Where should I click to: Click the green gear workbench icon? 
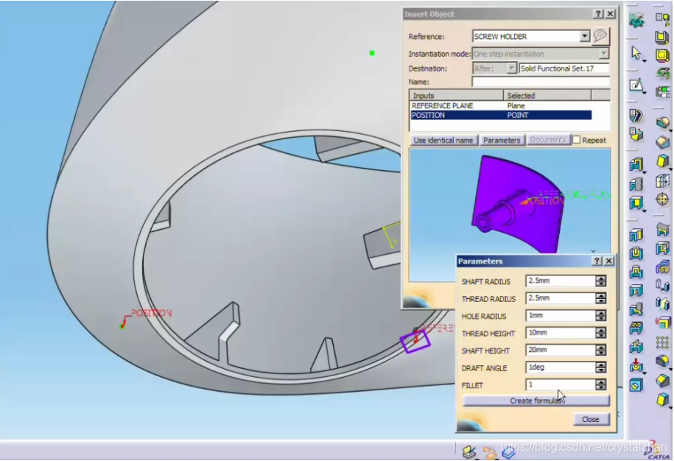636,20
